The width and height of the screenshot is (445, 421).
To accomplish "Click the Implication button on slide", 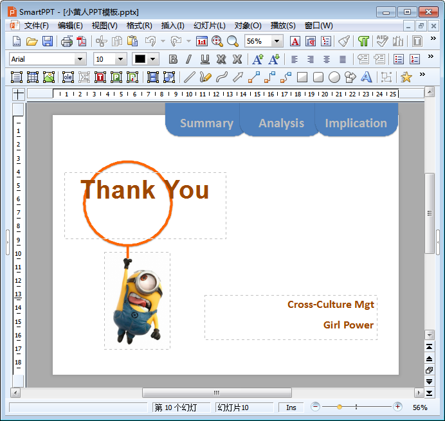I will 356,123.
